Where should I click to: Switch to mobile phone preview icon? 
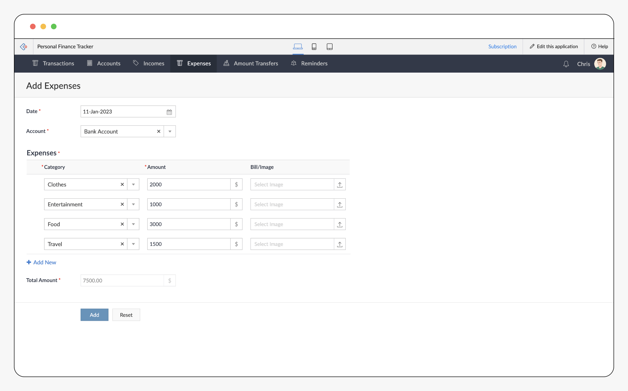[314, 47]
